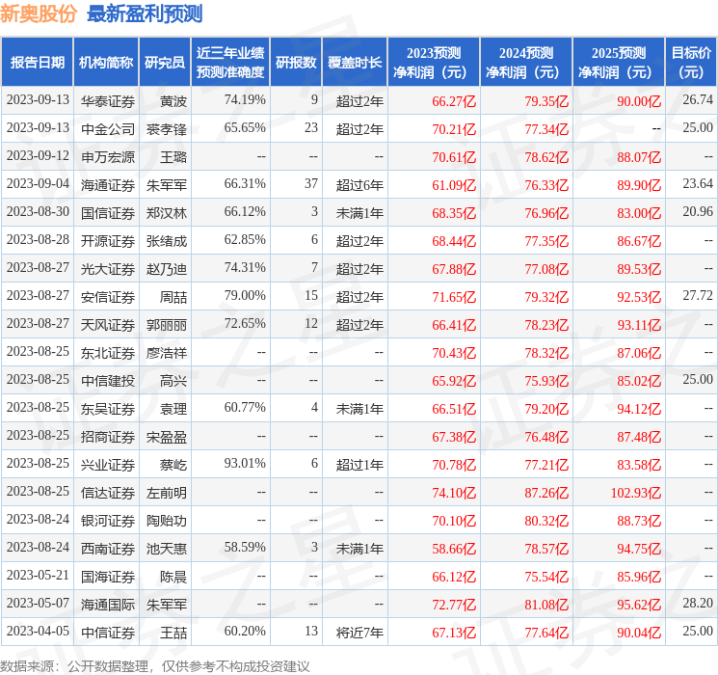Click the 报告日期 column header
Image resolution: width=718 pixels, height=675 pixels.
tap(37, 63)
